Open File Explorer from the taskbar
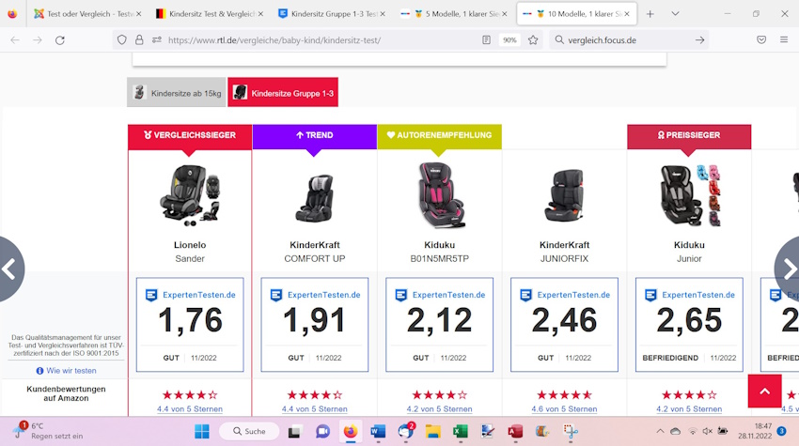 pyautogui.click(x=432, y=431)
